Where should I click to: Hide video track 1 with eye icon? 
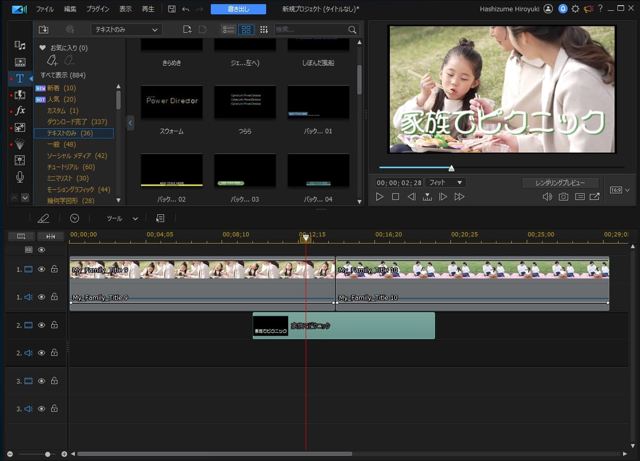tap(42, 269)
